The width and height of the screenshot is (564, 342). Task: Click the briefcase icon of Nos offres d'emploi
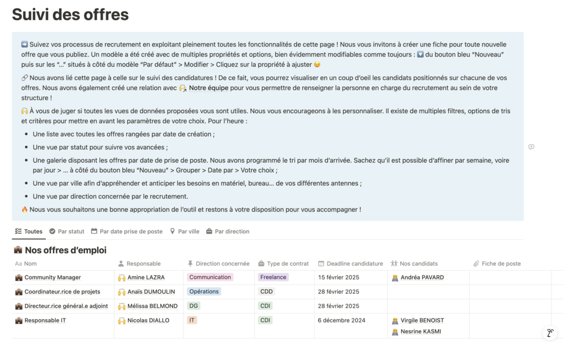pyautogui.click(x=18, y=250)
